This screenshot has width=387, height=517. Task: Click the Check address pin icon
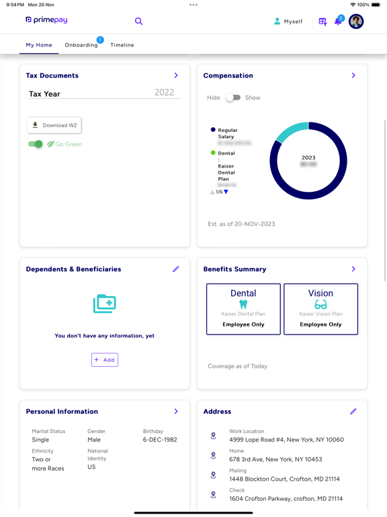click(213, 495)
